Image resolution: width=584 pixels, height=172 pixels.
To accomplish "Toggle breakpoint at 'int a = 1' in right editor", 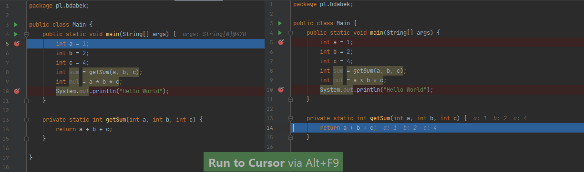I will [281, 42].
